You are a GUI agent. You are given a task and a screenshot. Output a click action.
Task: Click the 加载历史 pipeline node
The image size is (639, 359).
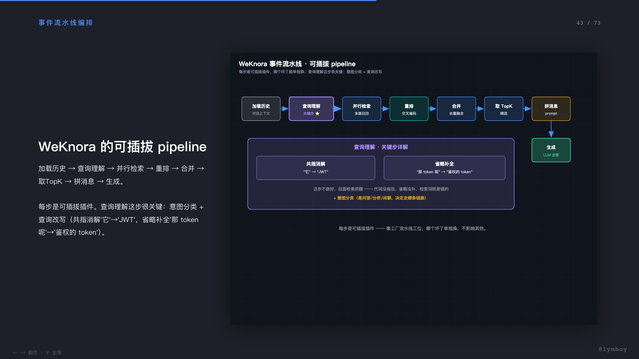(261, 109)
